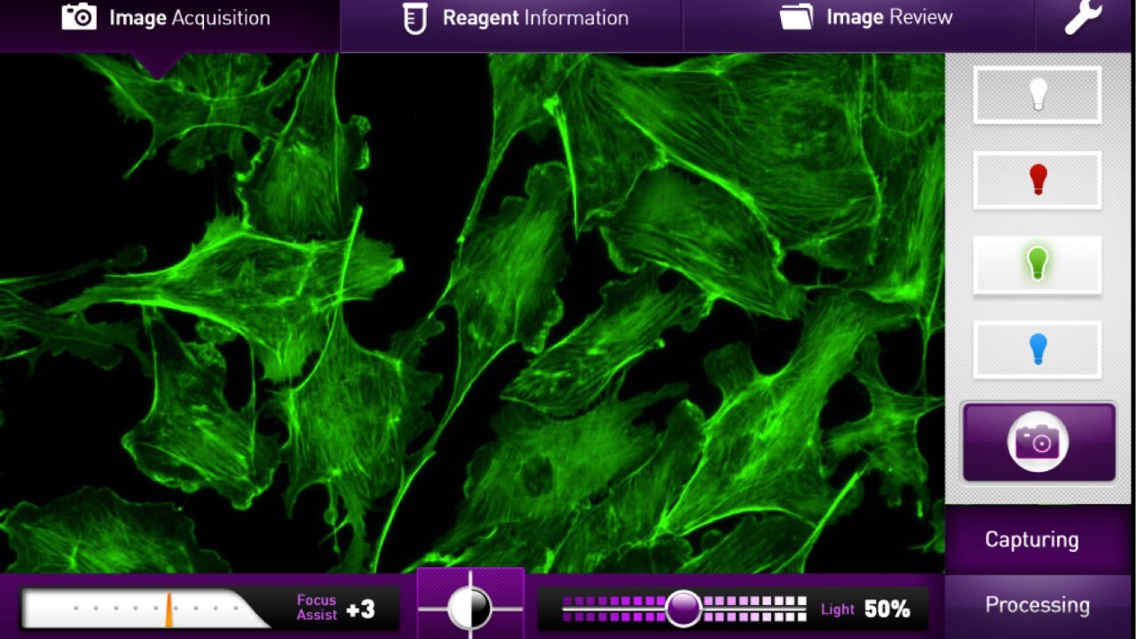Click the orange Focus Assist marker
Screen dimensions: 1136x639
pos(169,610)
